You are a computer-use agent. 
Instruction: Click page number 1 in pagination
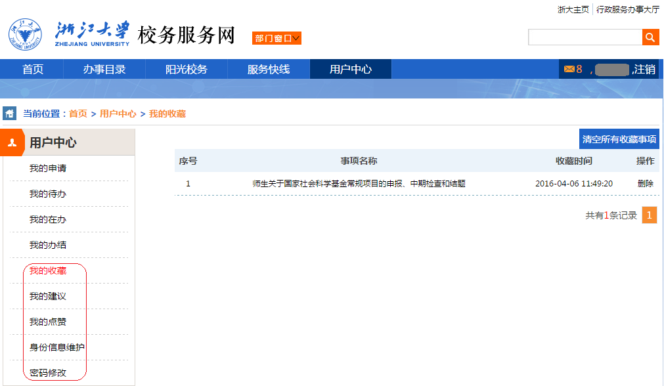coord(649,215)
